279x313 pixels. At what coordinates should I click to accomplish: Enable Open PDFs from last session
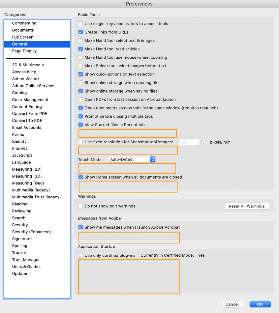(80, 99)
